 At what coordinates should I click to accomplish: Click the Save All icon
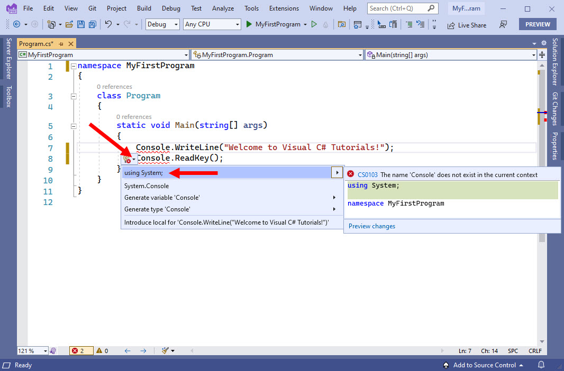92,24
